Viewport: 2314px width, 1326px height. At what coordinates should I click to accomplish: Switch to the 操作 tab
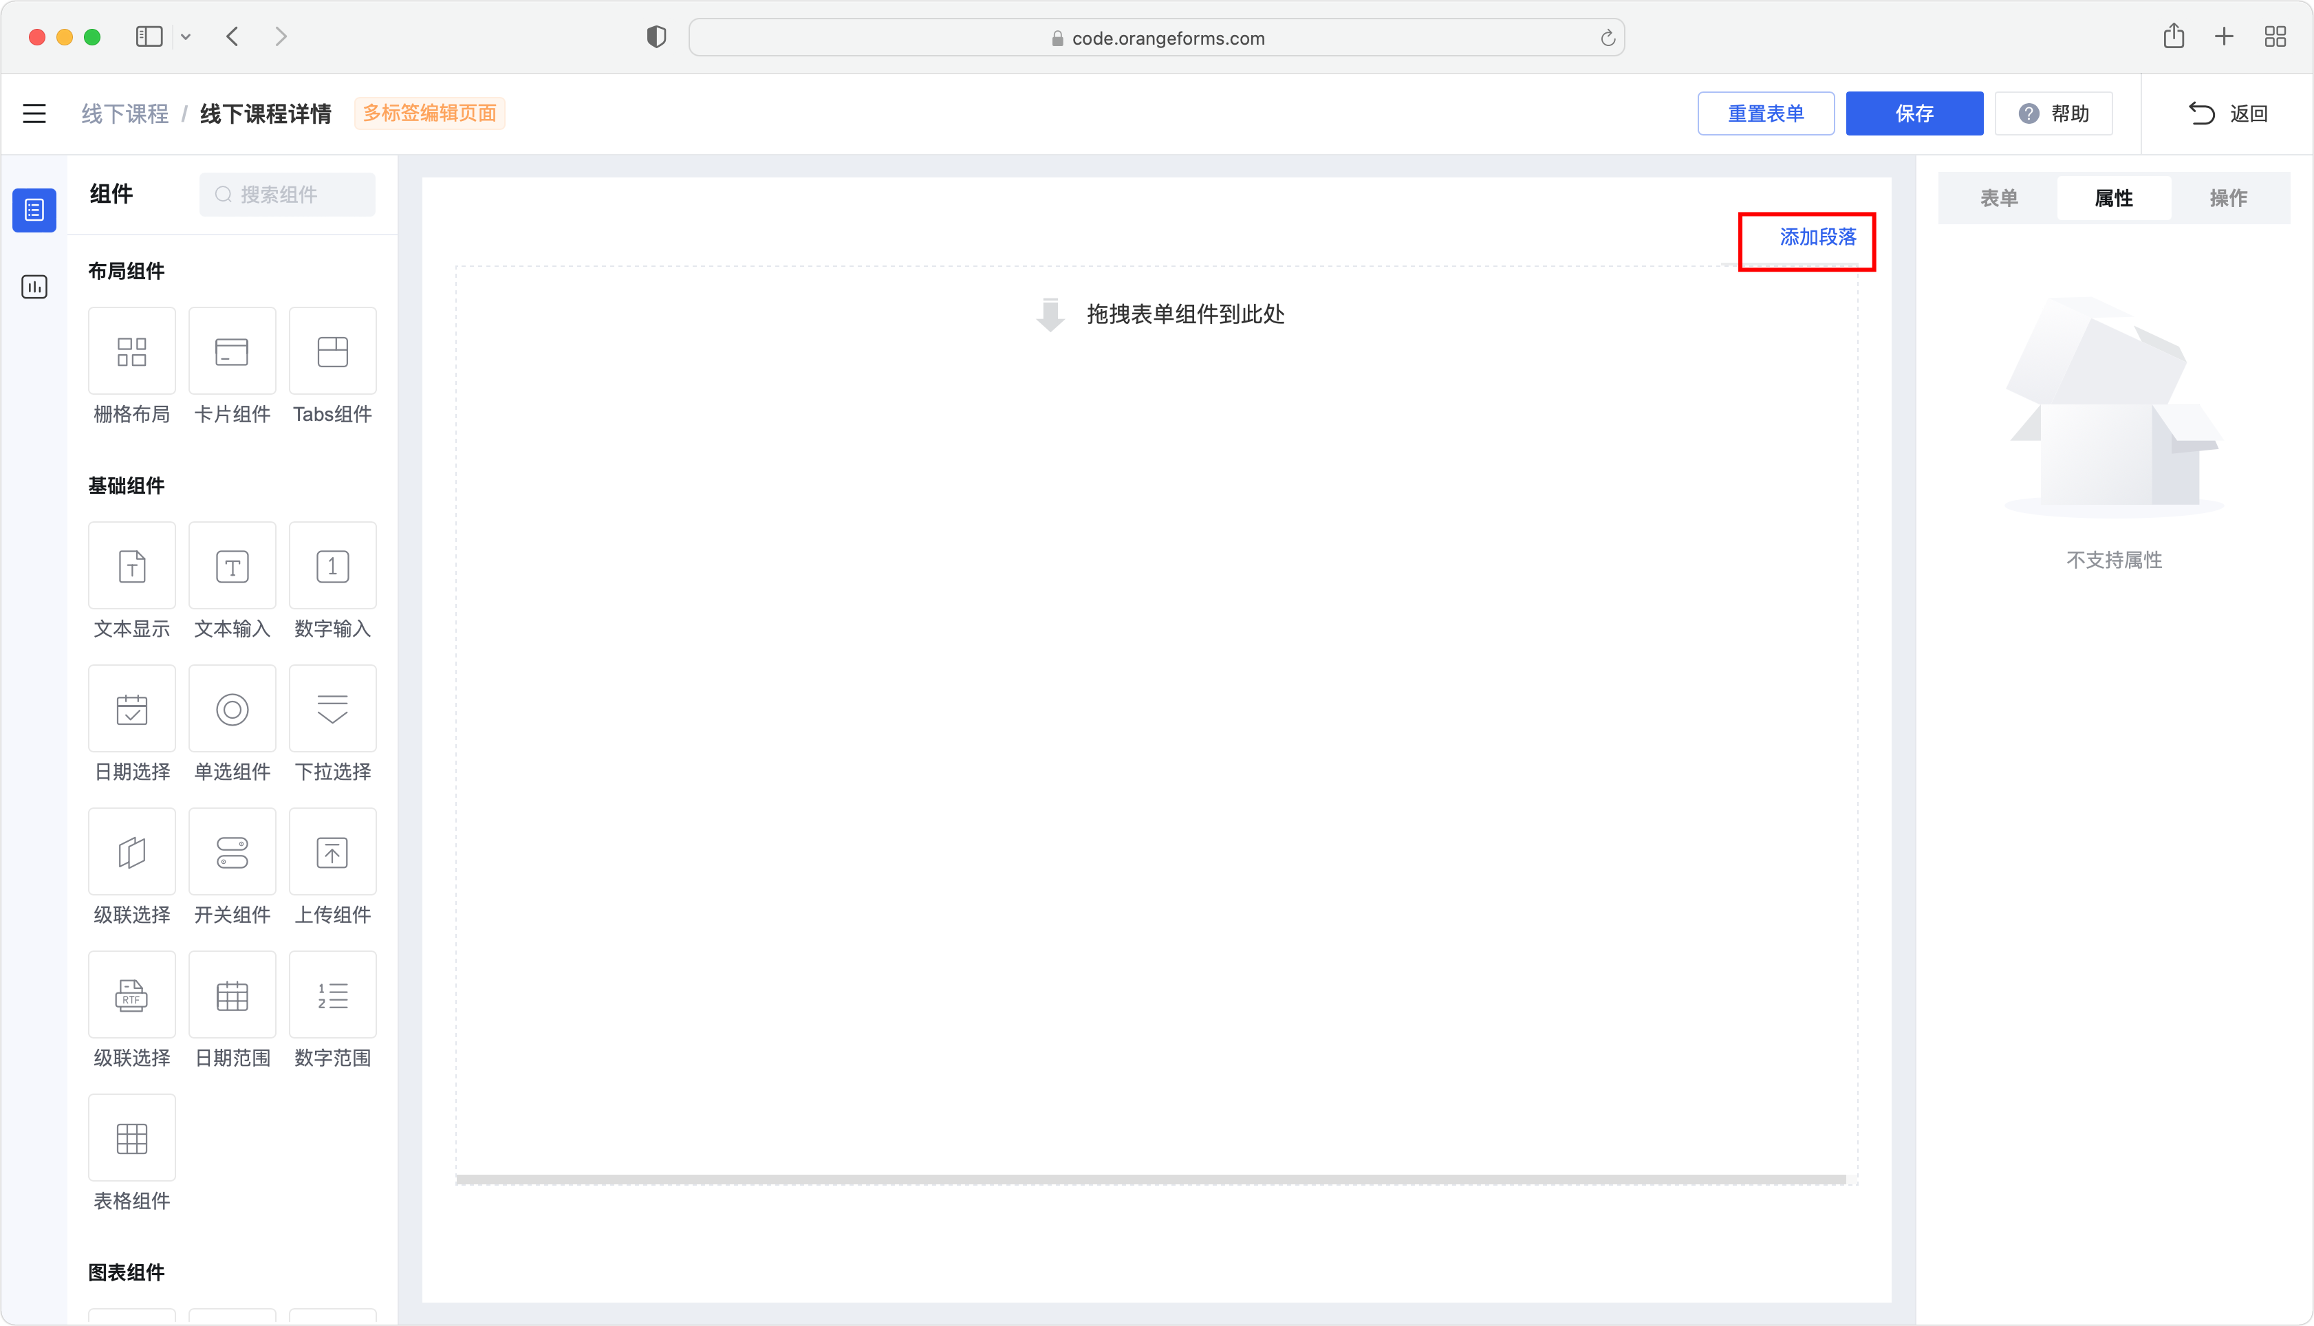click(x=2229, y=197)
